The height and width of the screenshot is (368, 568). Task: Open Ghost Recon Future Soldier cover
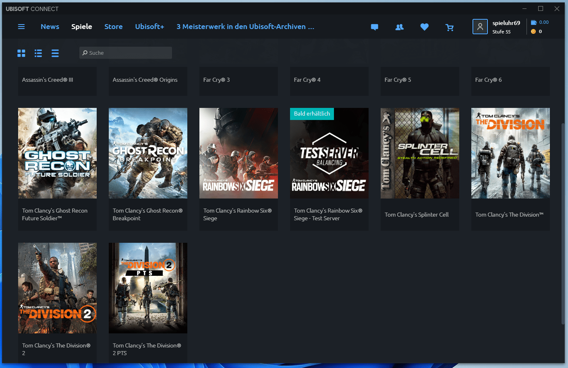[x=57, y=153]
